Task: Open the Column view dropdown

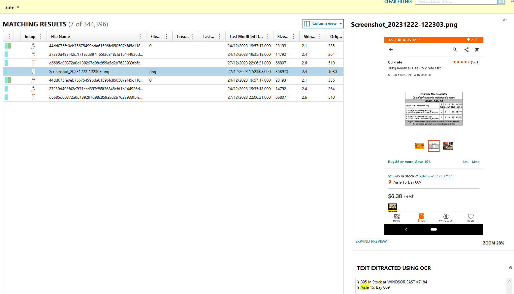Action: [323, 23]
